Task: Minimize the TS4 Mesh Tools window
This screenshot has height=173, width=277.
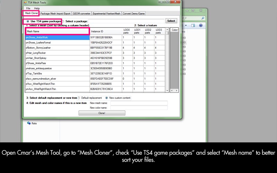Action: pos(161,2)
